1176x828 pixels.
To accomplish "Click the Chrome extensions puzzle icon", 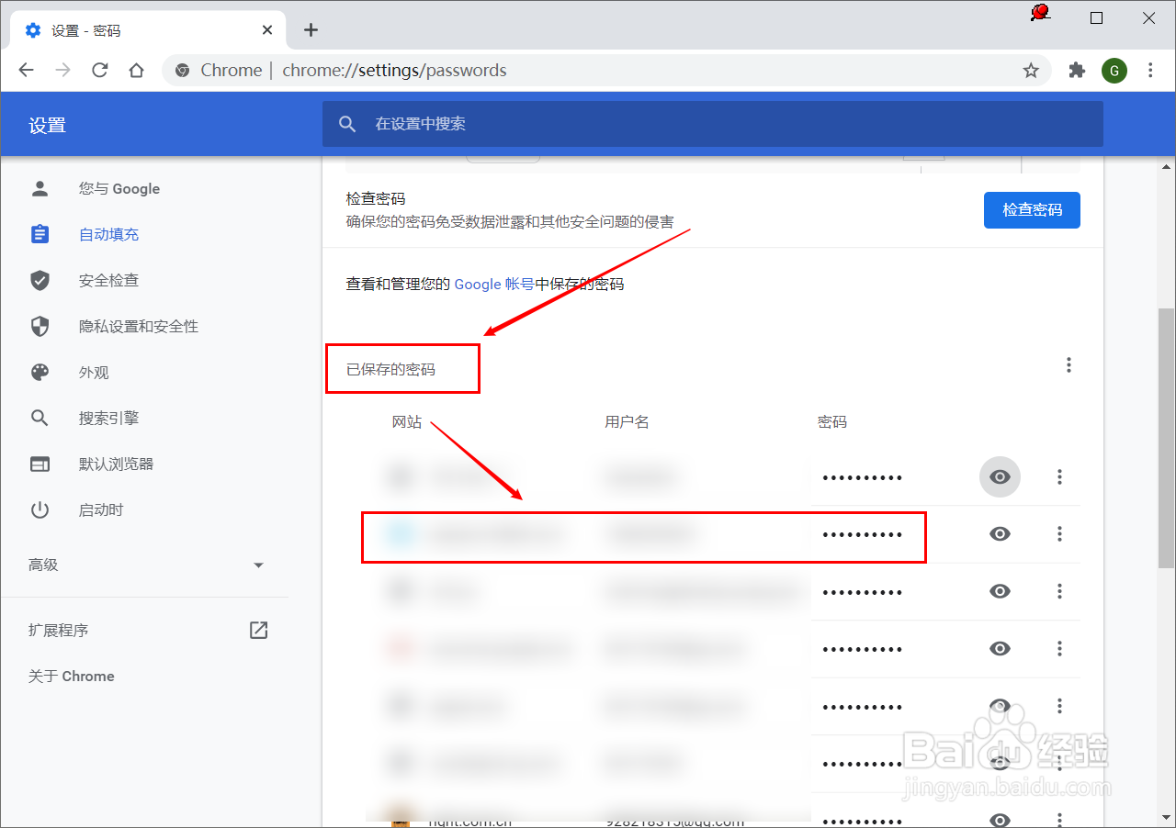I will (x=1077, y=70).
